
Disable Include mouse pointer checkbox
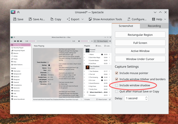(116, 73)
